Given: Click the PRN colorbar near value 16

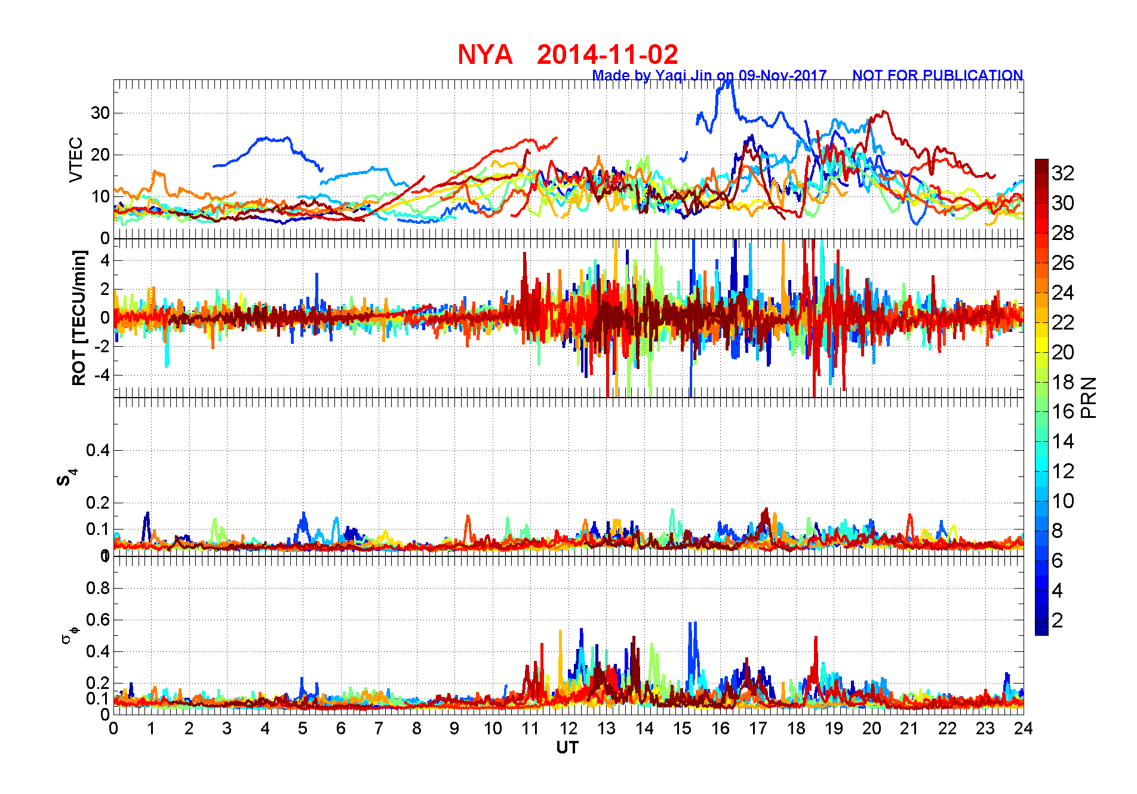Looking at the screenshot, I should tap(1041, 411).
